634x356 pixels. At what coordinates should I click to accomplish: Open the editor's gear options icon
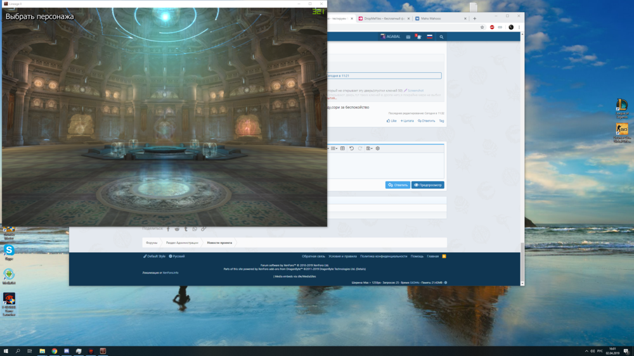pyautogui.click(x=378, y=148)
